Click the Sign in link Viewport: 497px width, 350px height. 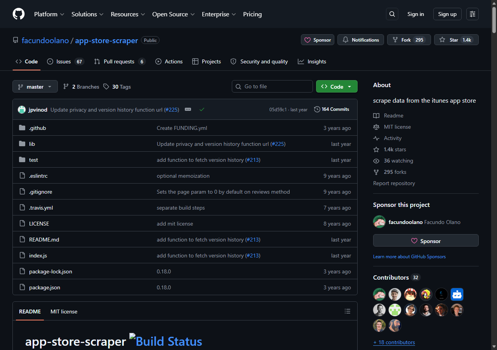point(415,14)
